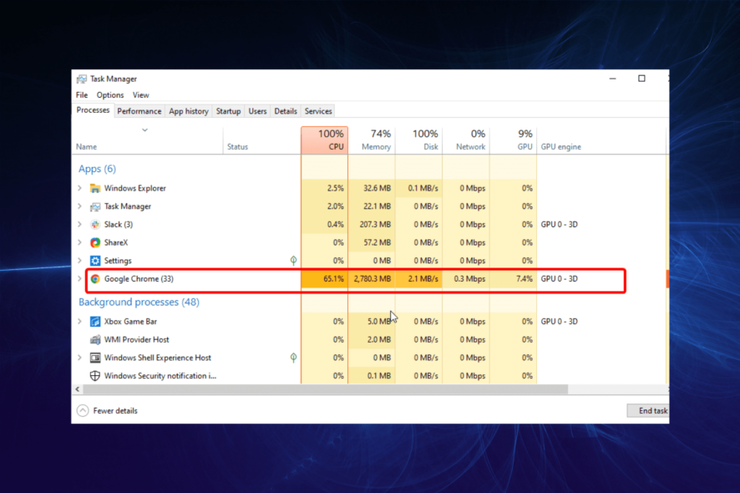Select the Windows Security notification row name

click(x=160, y=376)
